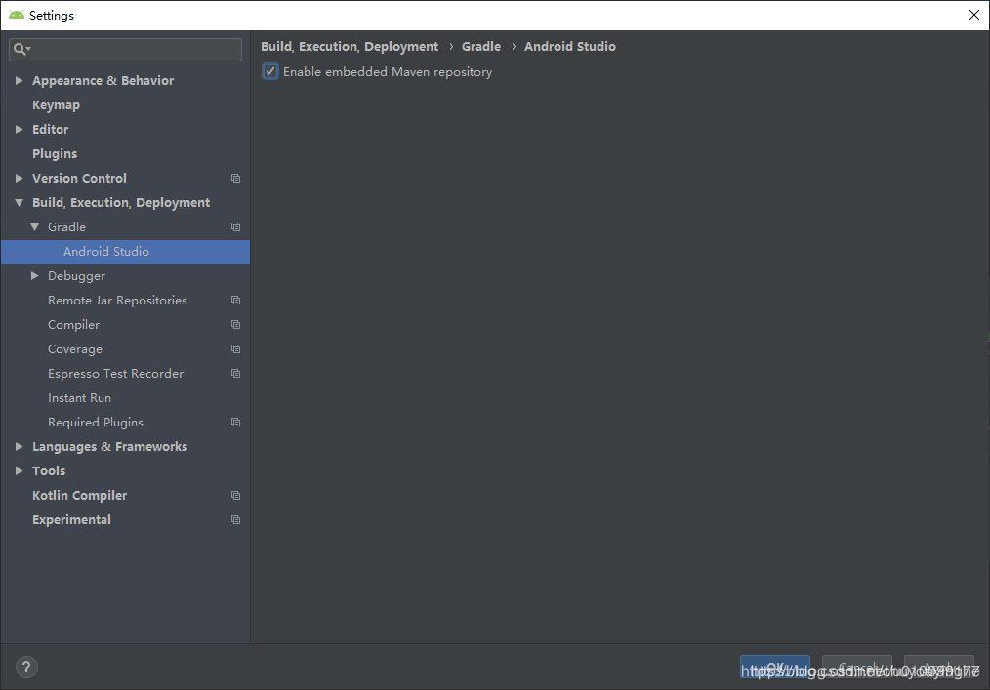The image size is (990, 690).
Task: Open the Compiler settings page
Action: coord(74,324)
